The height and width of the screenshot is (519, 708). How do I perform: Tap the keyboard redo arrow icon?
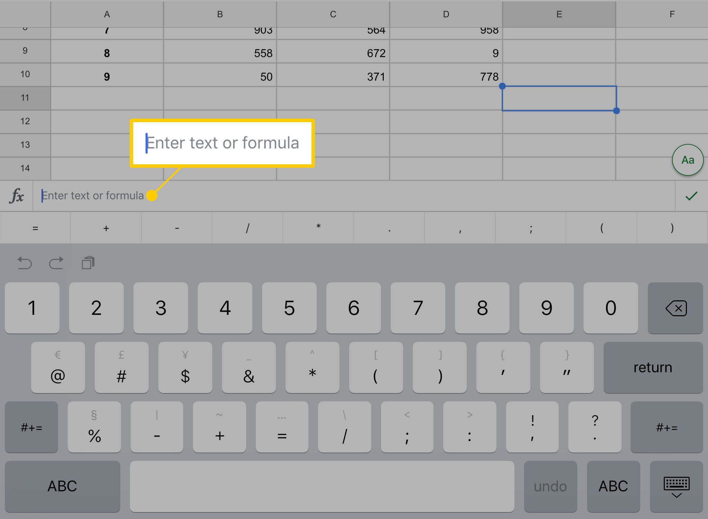56,263
